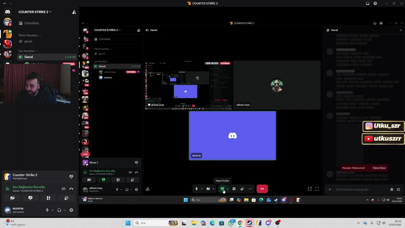Open camera options arrow in call bar
Screen dimensions: 405x228
[x=213, y=189]
